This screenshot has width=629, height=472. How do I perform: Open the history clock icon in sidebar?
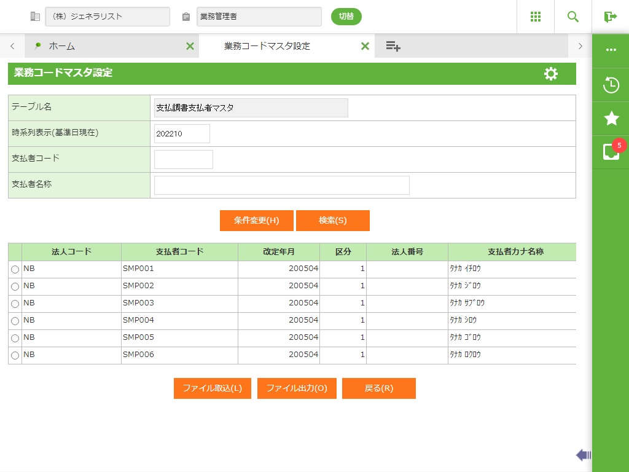(x=611, y=85)
